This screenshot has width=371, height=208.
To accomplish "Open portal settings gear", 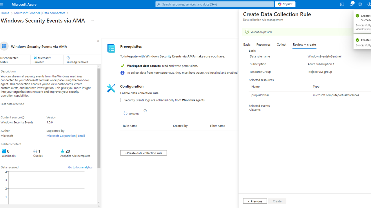I will click(360, 4).
